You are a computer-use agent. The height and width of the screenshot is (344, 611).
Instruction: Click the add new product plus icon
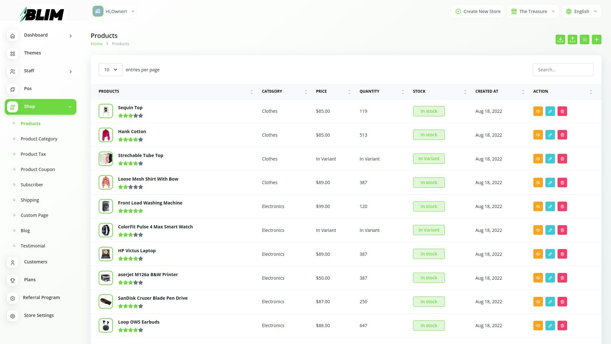(597, 39)
